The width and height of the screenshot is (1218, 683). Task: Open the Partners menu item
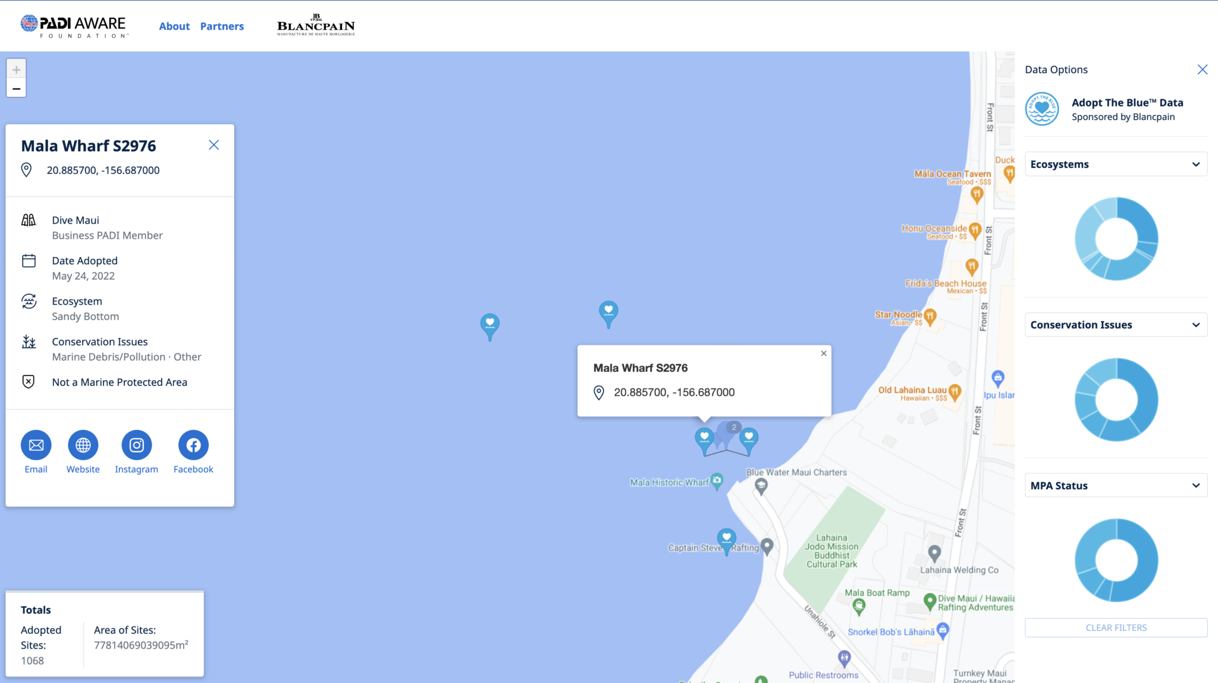tap(222, 26)
